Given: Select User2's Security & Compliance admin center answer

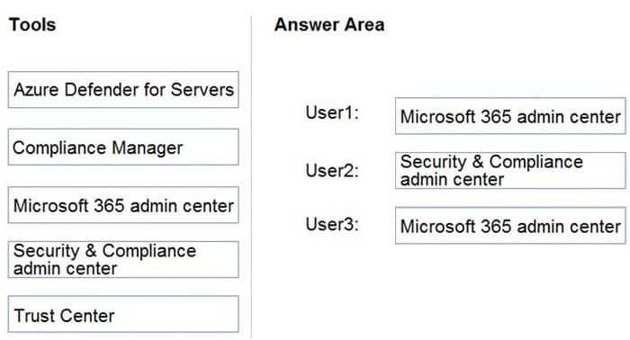Looking at the screenshot, I should [x=510, y=171].
